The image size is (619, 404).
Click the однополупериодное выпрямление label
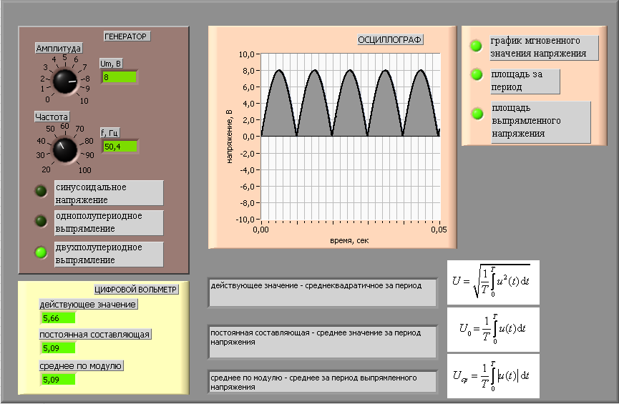pos(109,222)
